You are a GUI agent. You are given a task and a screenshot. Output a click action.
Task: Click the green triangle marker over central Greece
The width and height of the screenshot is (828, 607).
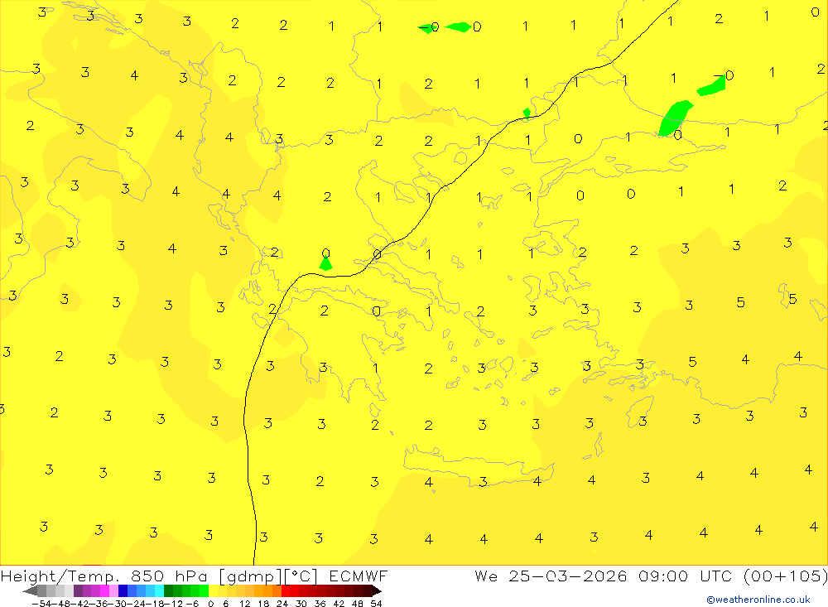click(325, 263)
